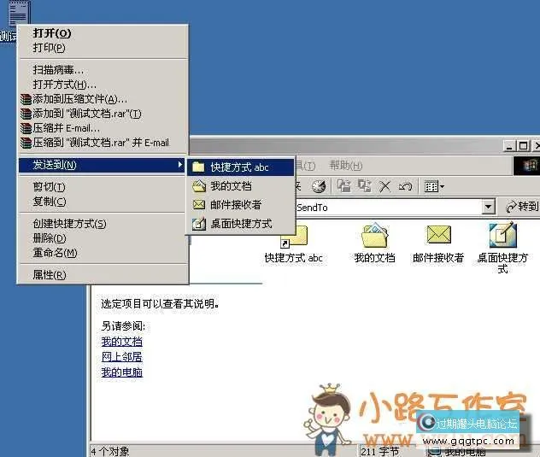Click the 211 字节 status bar text

[380, 451]
